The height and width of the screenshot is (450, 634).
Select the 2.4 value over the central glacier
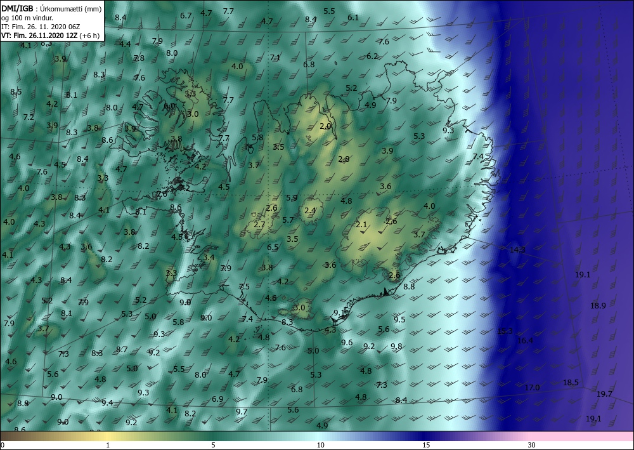(x=310, y=211)
